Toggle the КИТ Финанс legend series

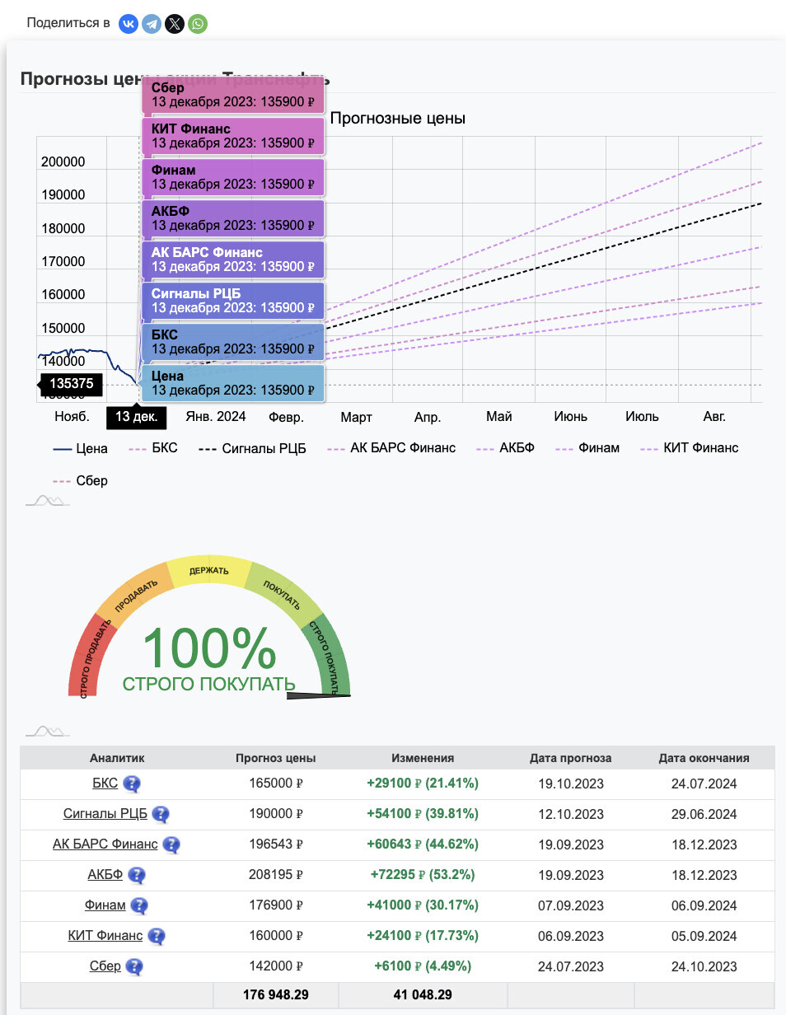690,448
